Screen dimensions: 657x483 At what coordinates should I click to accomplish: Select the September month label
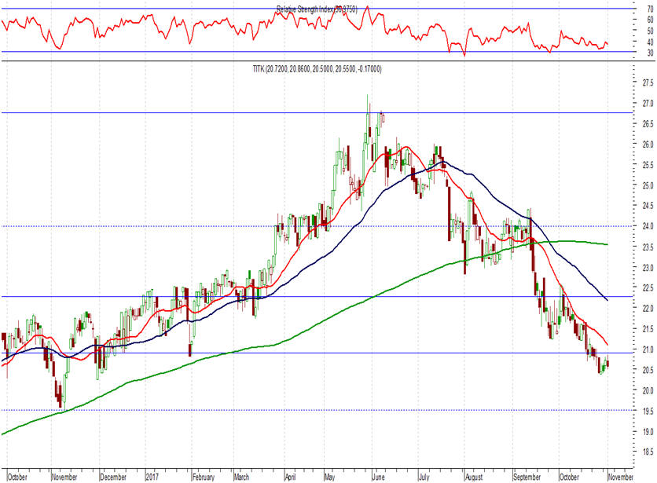click(527, 478)
